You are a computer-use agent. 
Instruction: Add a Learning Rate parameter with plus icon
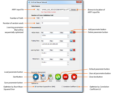[71, 50]
